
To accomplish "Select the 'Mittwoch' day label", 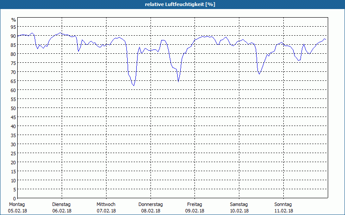I will coord(106,204).
